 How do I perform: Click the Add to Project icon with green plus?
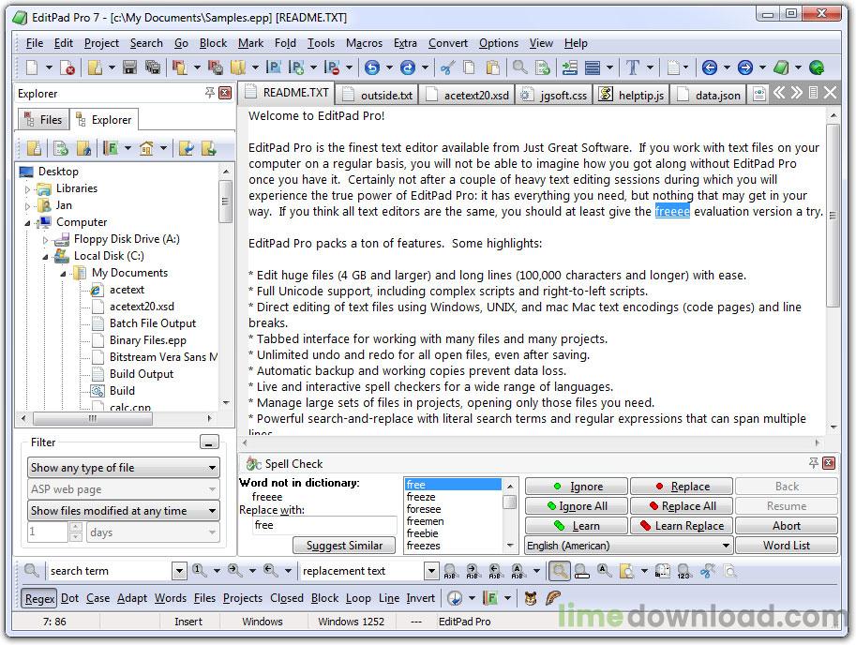click(x=296, y=67)
